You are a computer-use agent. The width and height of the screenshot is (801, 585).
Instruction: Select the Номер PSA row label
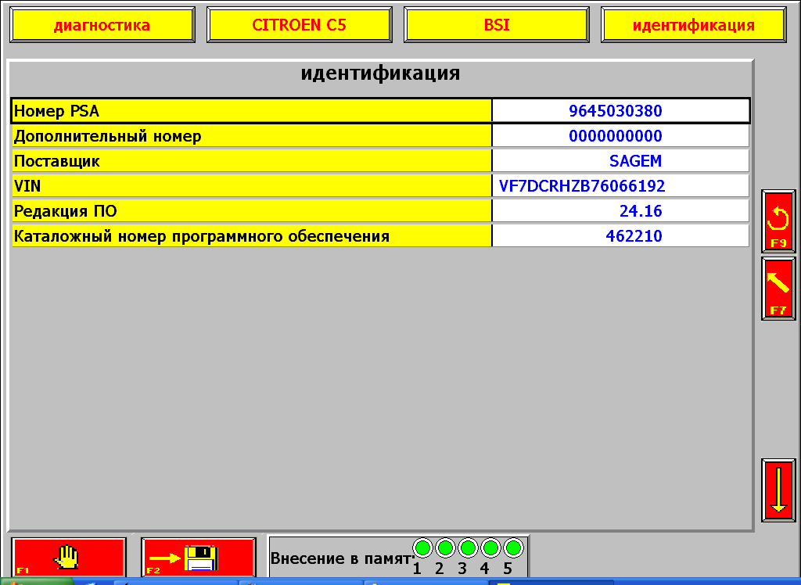pos(251,111)
